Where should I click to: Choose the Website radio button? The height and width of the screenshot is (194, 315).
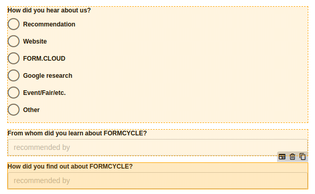point(13,41)
